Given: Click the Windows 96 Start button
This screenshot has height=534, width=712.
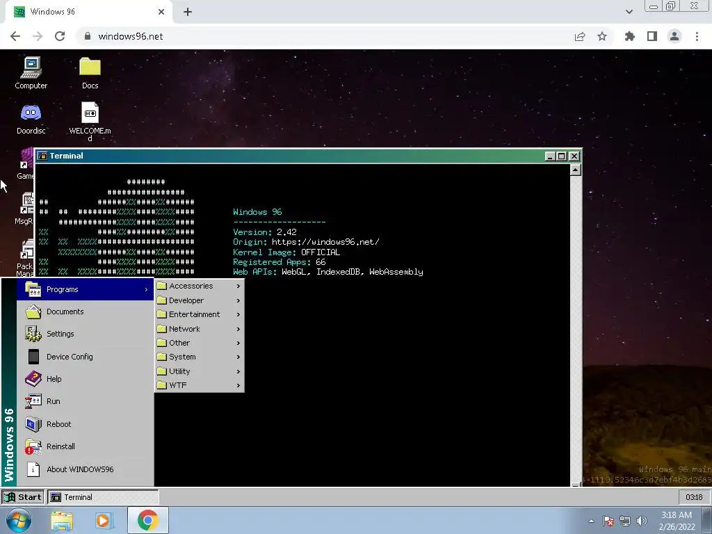Looking at the screenshot, I should point(23,497).
